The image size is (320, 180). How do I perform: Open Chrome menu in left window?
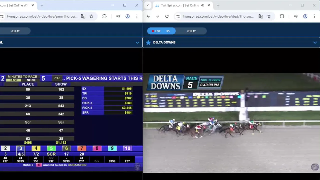(137, 16)
